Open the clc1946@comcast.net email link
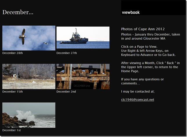The image size is (187, 137). pyautogui.click(x=137, y=100)
